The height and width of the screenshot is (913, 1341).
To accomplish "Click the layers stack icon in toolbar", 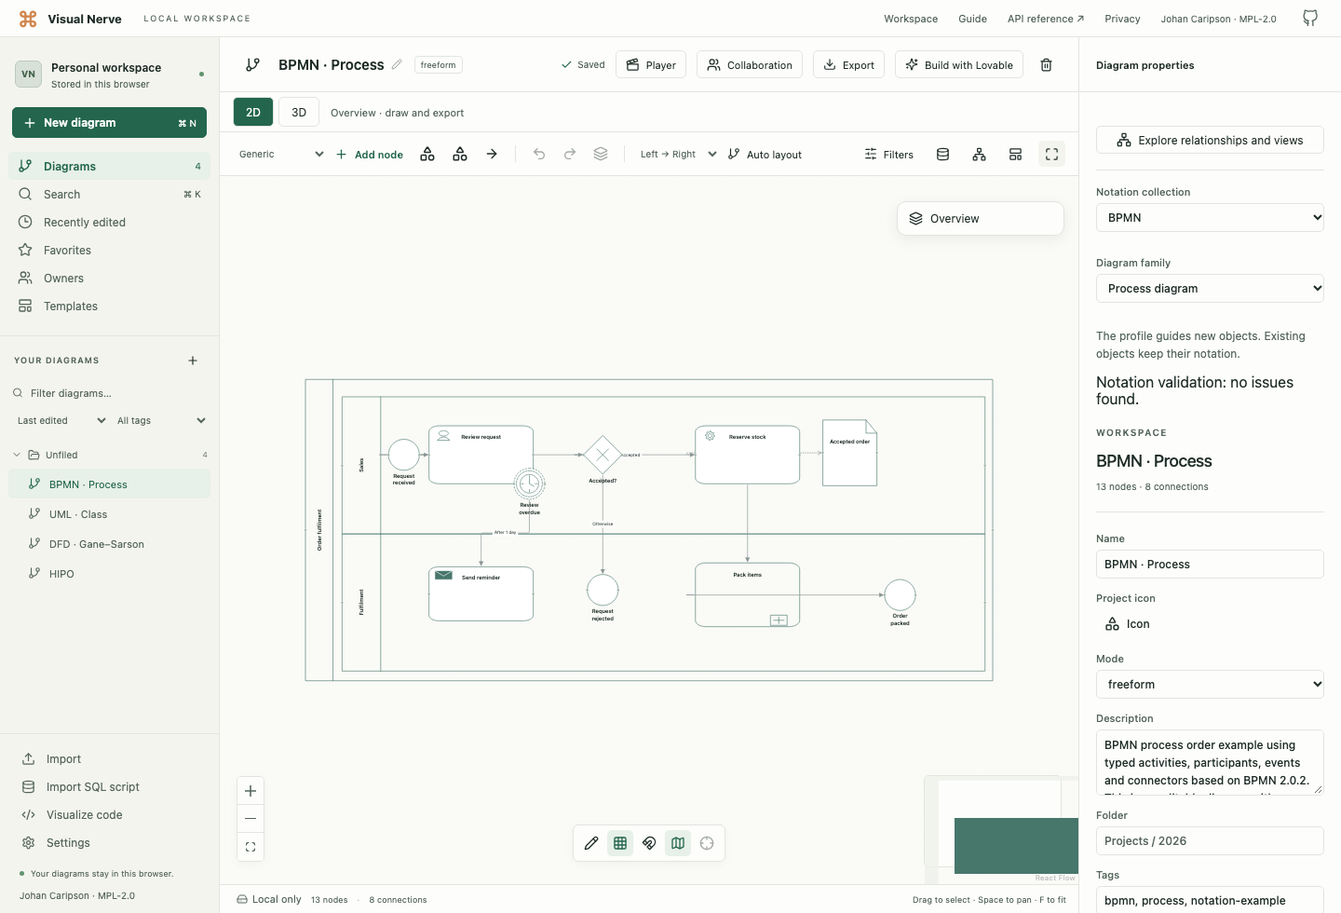I will point(601,155).
